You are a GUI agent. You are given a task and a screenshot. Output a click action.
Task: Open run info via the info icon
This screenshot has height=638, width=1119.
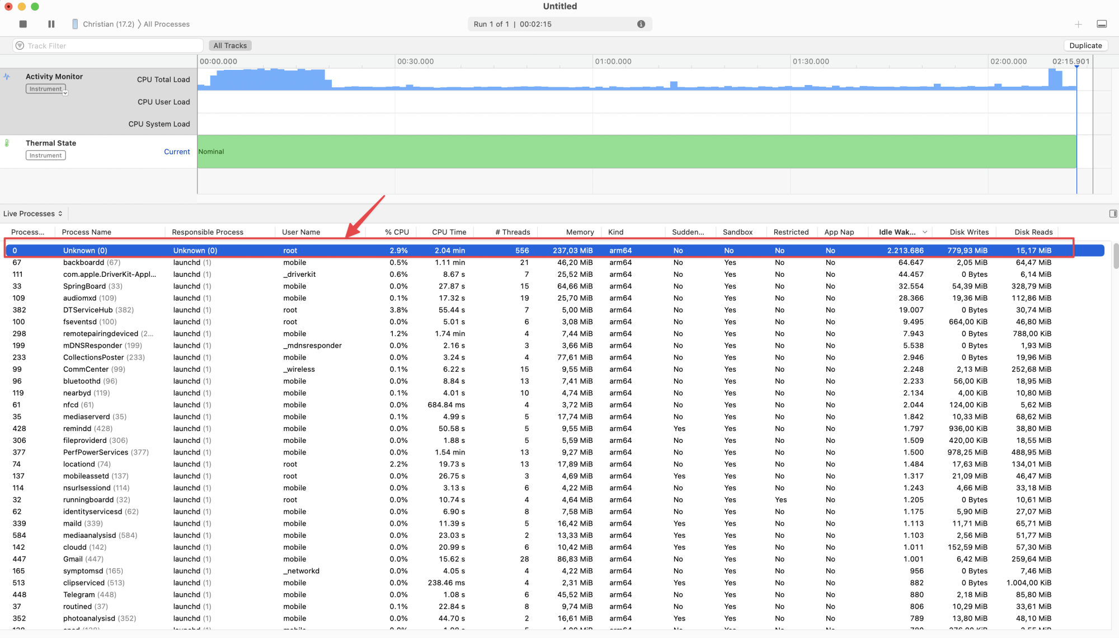pyautogui.click(x=641, y=24)
